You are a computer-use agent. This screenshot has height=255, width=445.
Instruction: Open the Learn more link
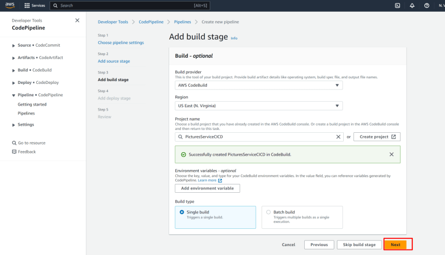point(207,180)
